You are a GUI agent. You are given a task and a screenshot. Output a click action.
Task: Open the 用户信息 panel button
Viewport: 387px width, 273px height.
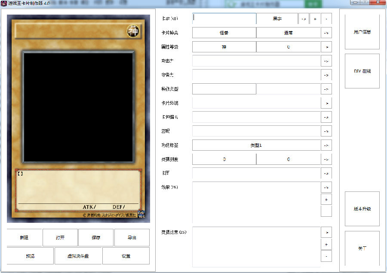coord(362,32)
